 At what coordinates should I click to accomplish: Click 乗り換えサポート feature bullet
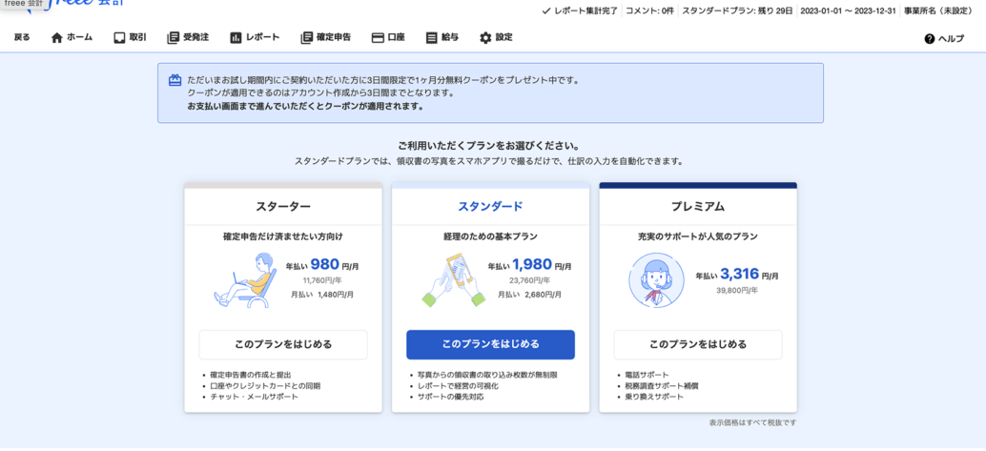(654, 397)
